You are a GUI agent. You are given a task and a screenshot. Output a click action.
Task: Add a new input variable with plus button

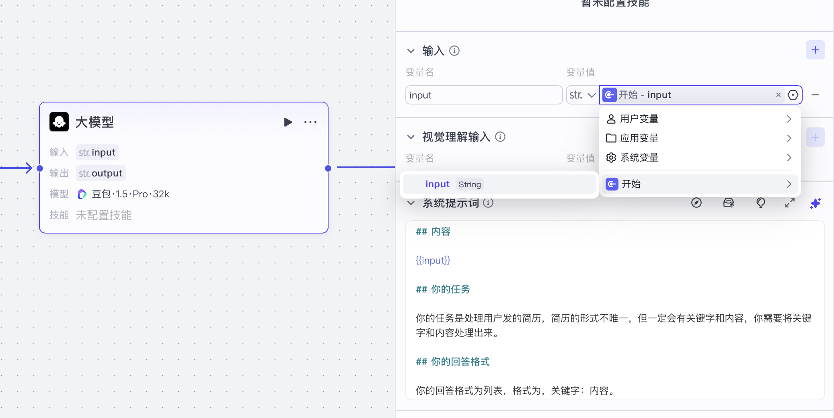pos(815,49)
